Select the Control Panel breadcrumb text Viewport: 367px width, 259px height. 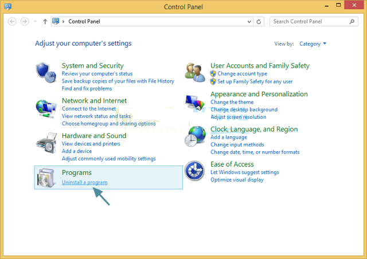(x=84, y=22)
